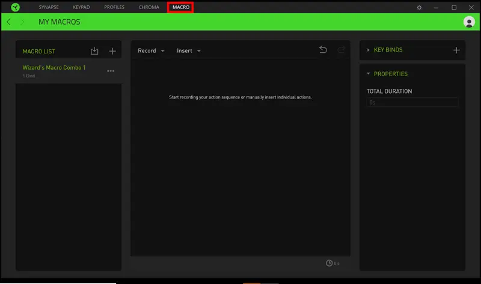Close the Razer Synapse window

[471, 7]
